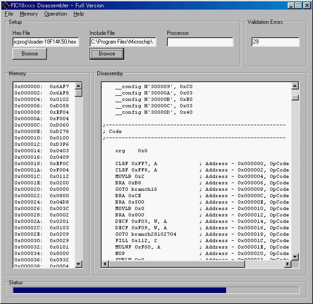Click the empty Processor field

(x=200, y=42)
